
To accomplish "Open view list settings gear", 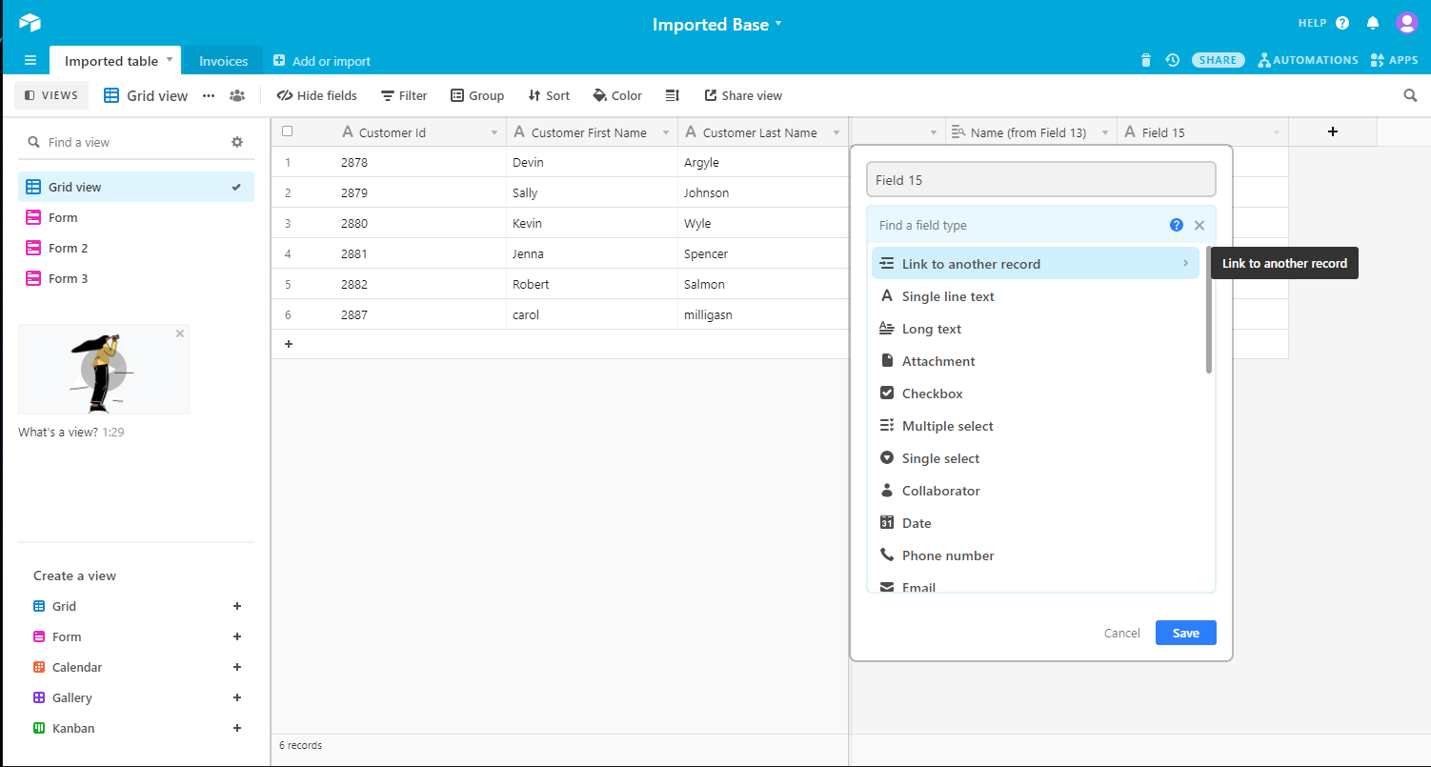I will [237, 142].
